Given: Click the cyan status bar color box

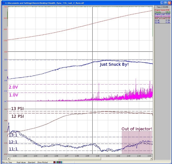Looking at the screenshot, I should pos(61,162).
